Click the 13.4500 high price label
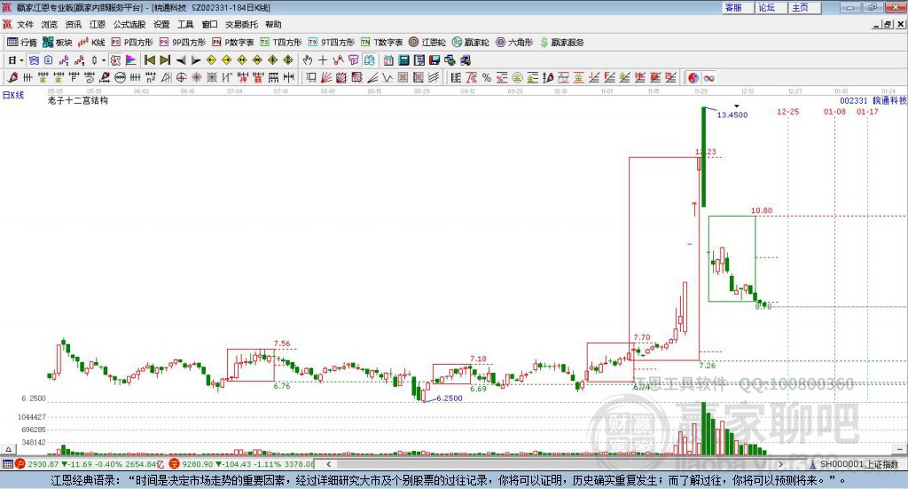Screen dimensions: 908x489 (732, 114)
